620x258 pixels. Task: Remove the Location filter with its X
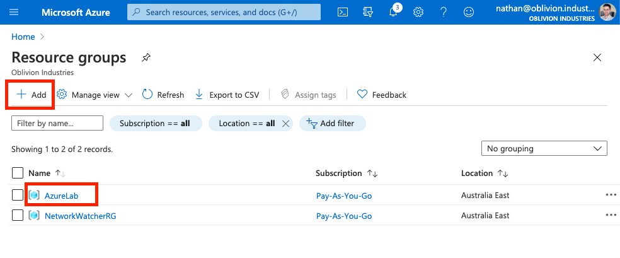point(285,124)
